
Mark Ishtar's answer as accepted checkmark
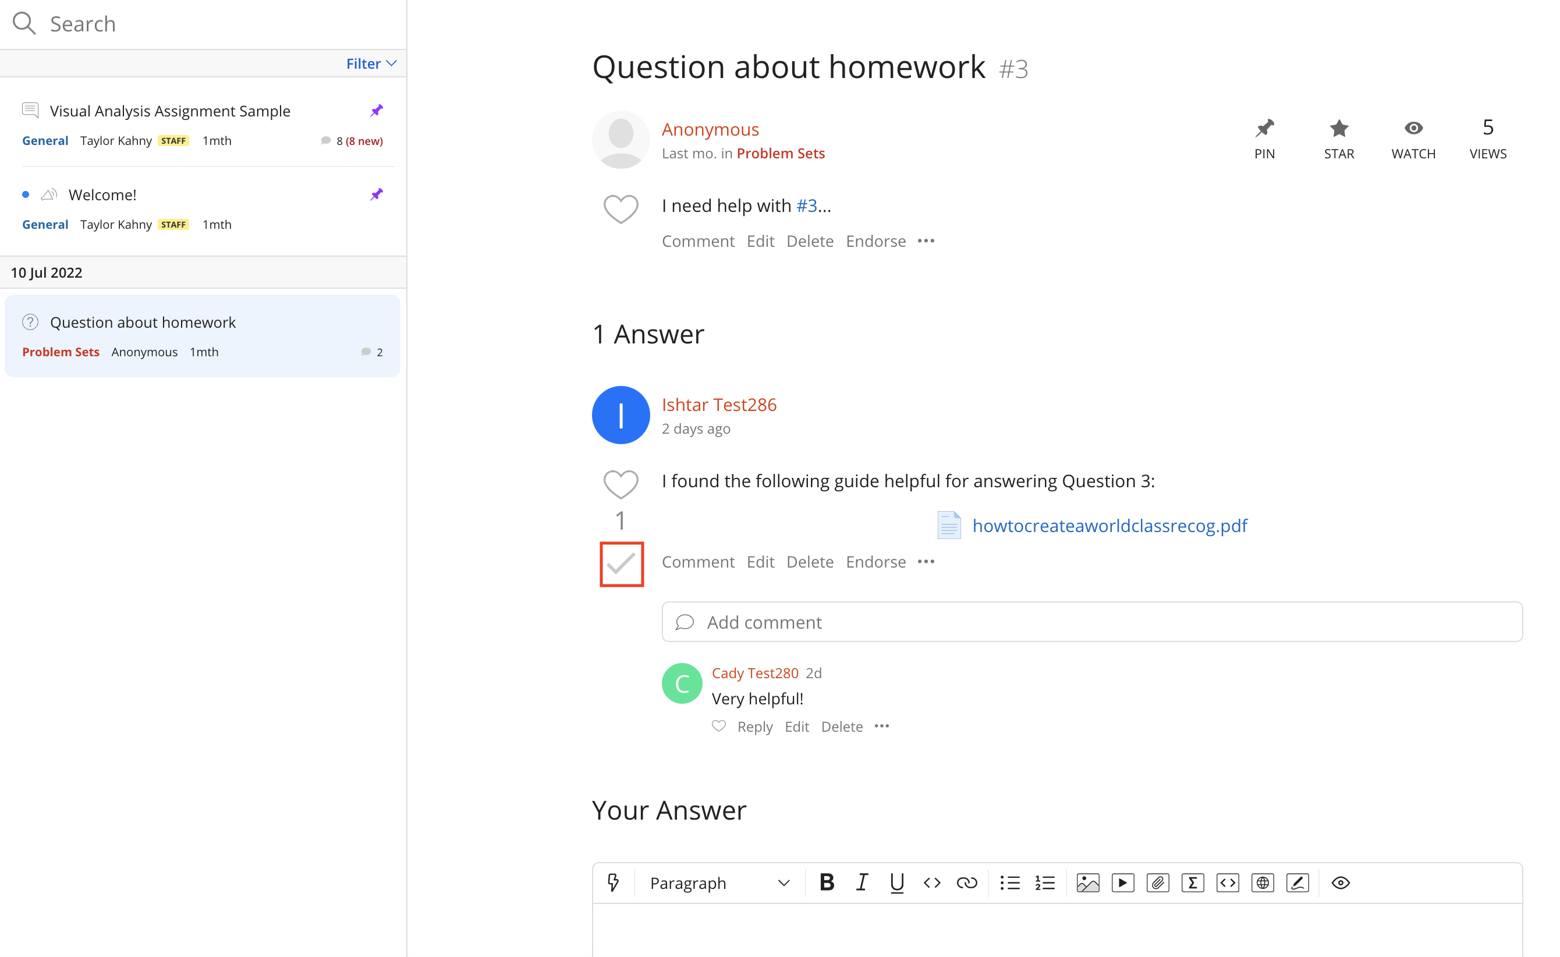click(x=621, y=563)
